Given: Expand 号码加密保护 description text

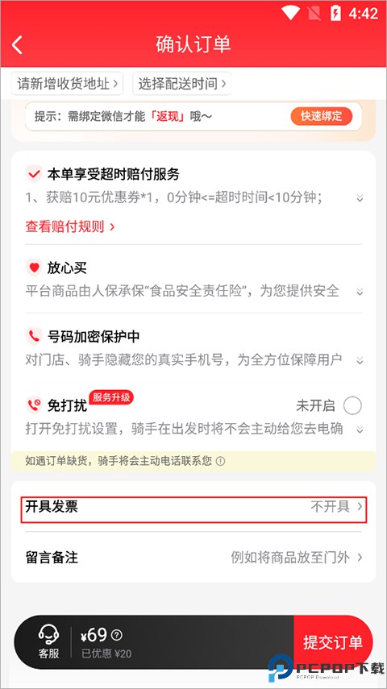Looking at the screenshot, I should tap(360, 361).
